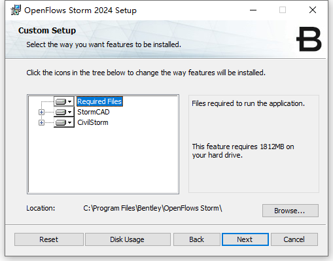The image size is (333, 261).
Task: Expand the CivilStorm tree node
Action: pos(41,122)
